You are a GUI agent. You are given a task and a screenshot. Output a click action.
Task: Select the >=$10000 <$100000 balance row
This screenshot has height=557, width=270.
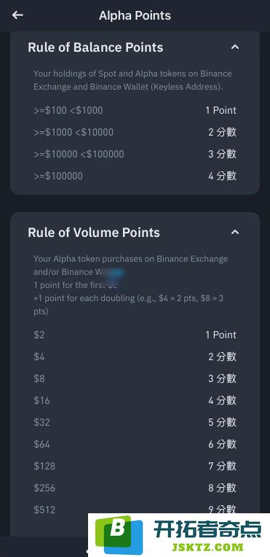(x=135, y=154)
